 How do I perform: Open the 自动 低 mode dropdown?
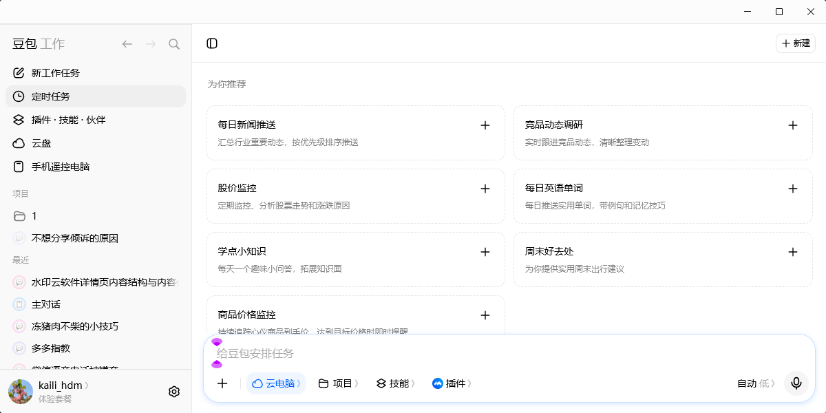[x=756, y=383]
